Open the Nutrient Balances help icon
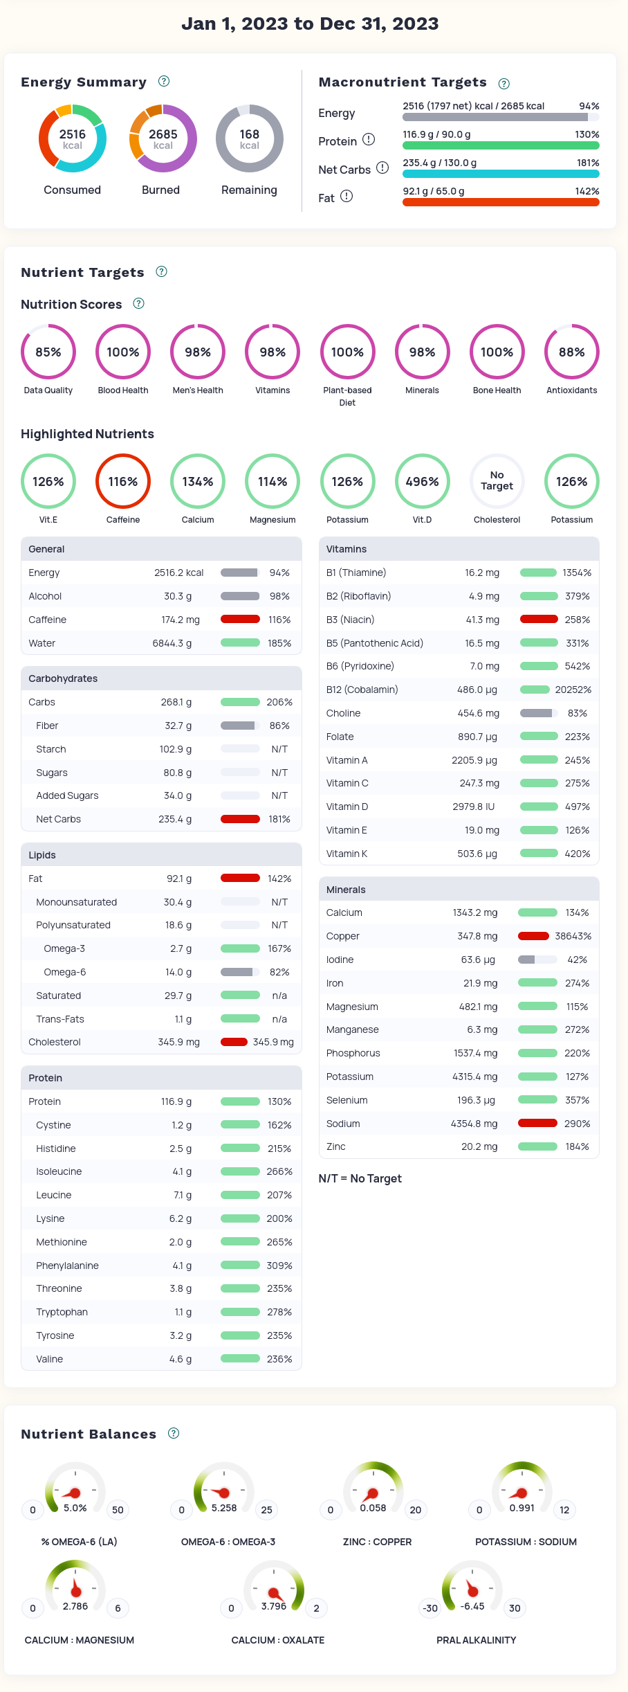The image size is (628, 1692). tap(174, 1433)
